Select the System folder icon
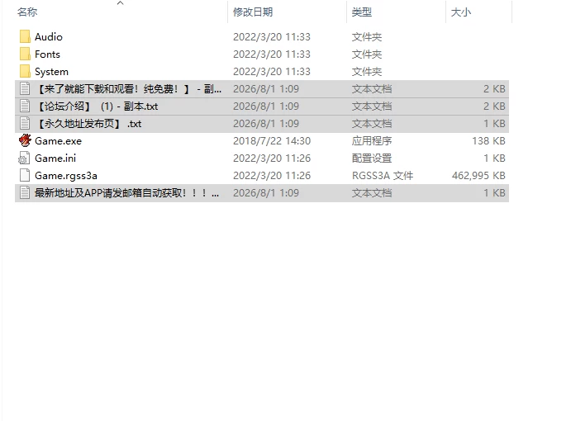The width and height of the screenshot is (571, 421). tap(25, 72)
